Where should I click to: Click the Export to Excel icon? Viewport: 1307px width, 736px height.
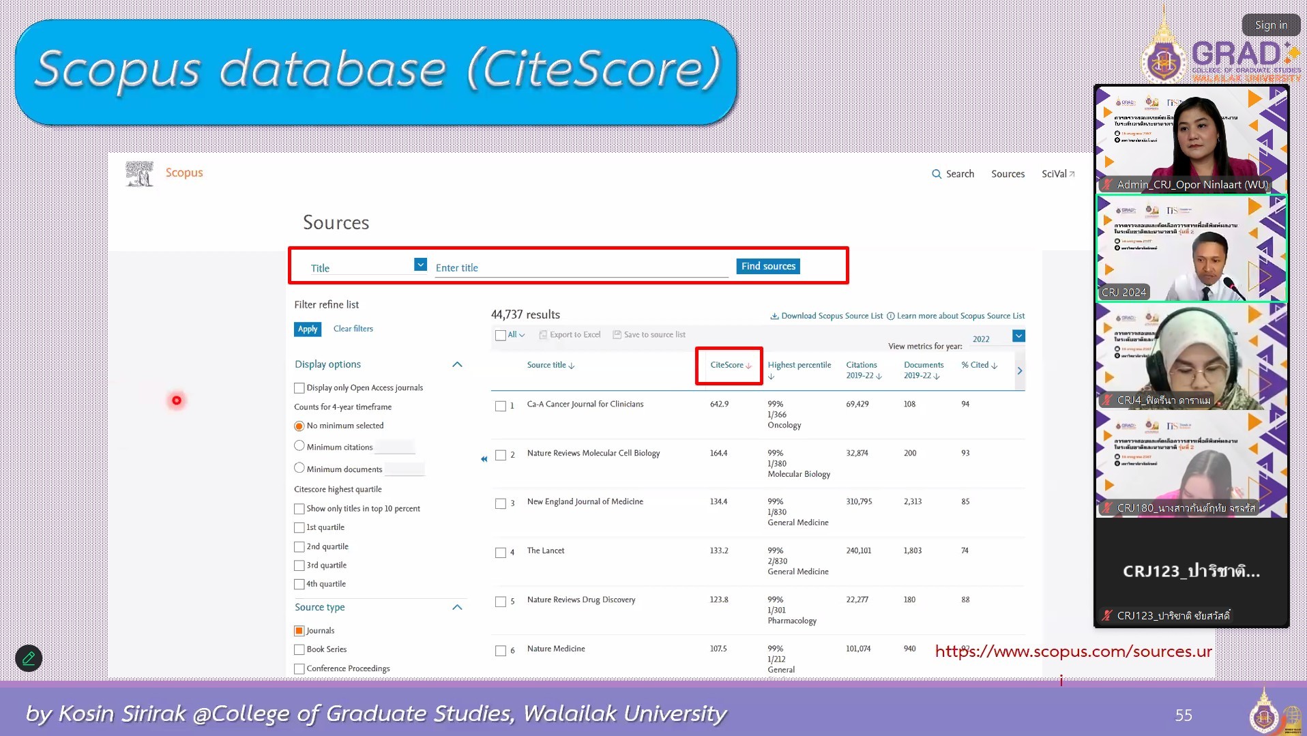(x=543, y=335)
